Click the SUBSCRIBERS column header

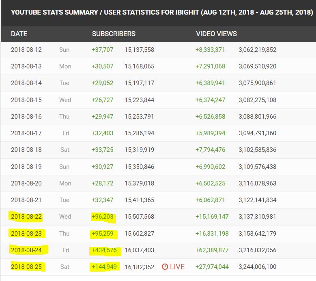coord(114,34)
